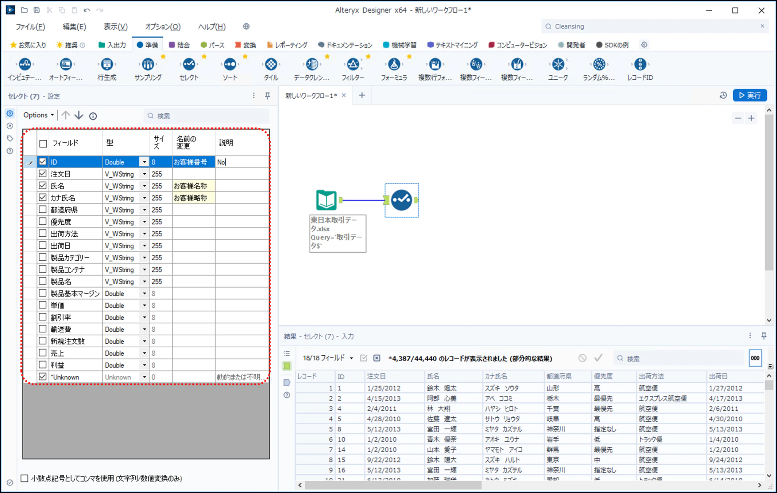Image resolution: width=777 pixels, height=493 pixels.
Task: Clear the Cleansing search text
Action: click(762, 26)
